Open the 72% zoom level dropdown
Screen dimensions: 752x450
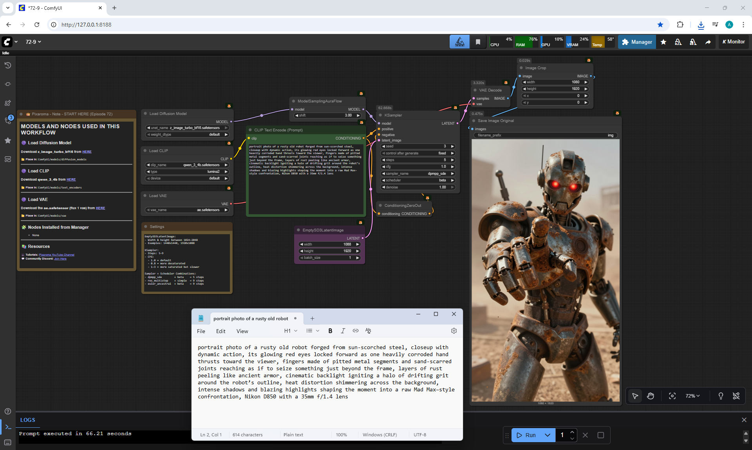click(692, 396)
